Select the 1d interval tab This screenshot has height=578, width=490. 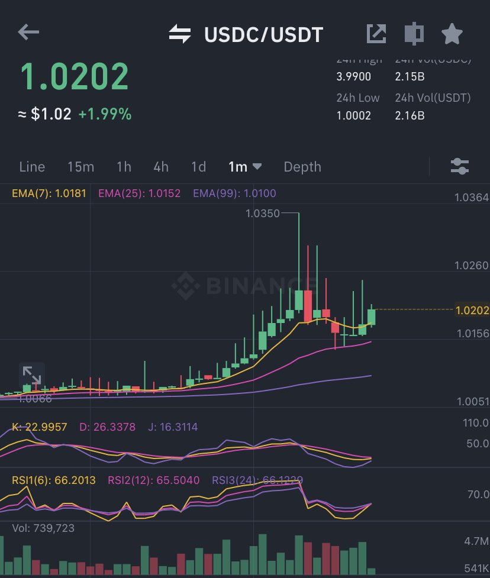tap(198, 167)
